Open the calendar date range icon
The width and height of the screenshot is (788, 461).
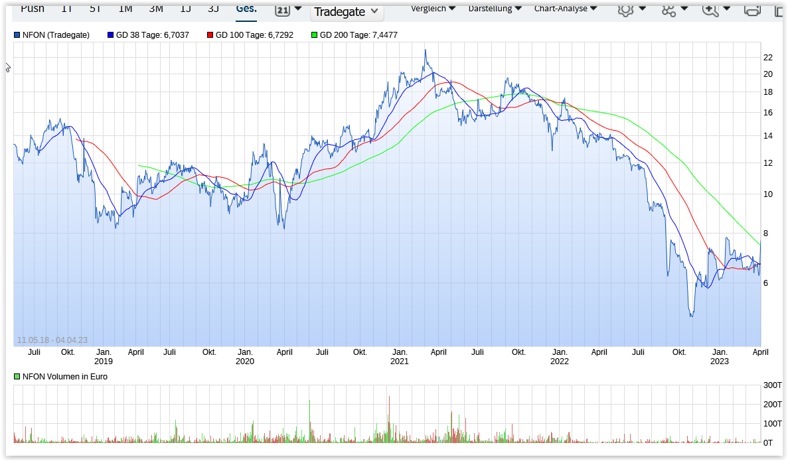point(282,10)
